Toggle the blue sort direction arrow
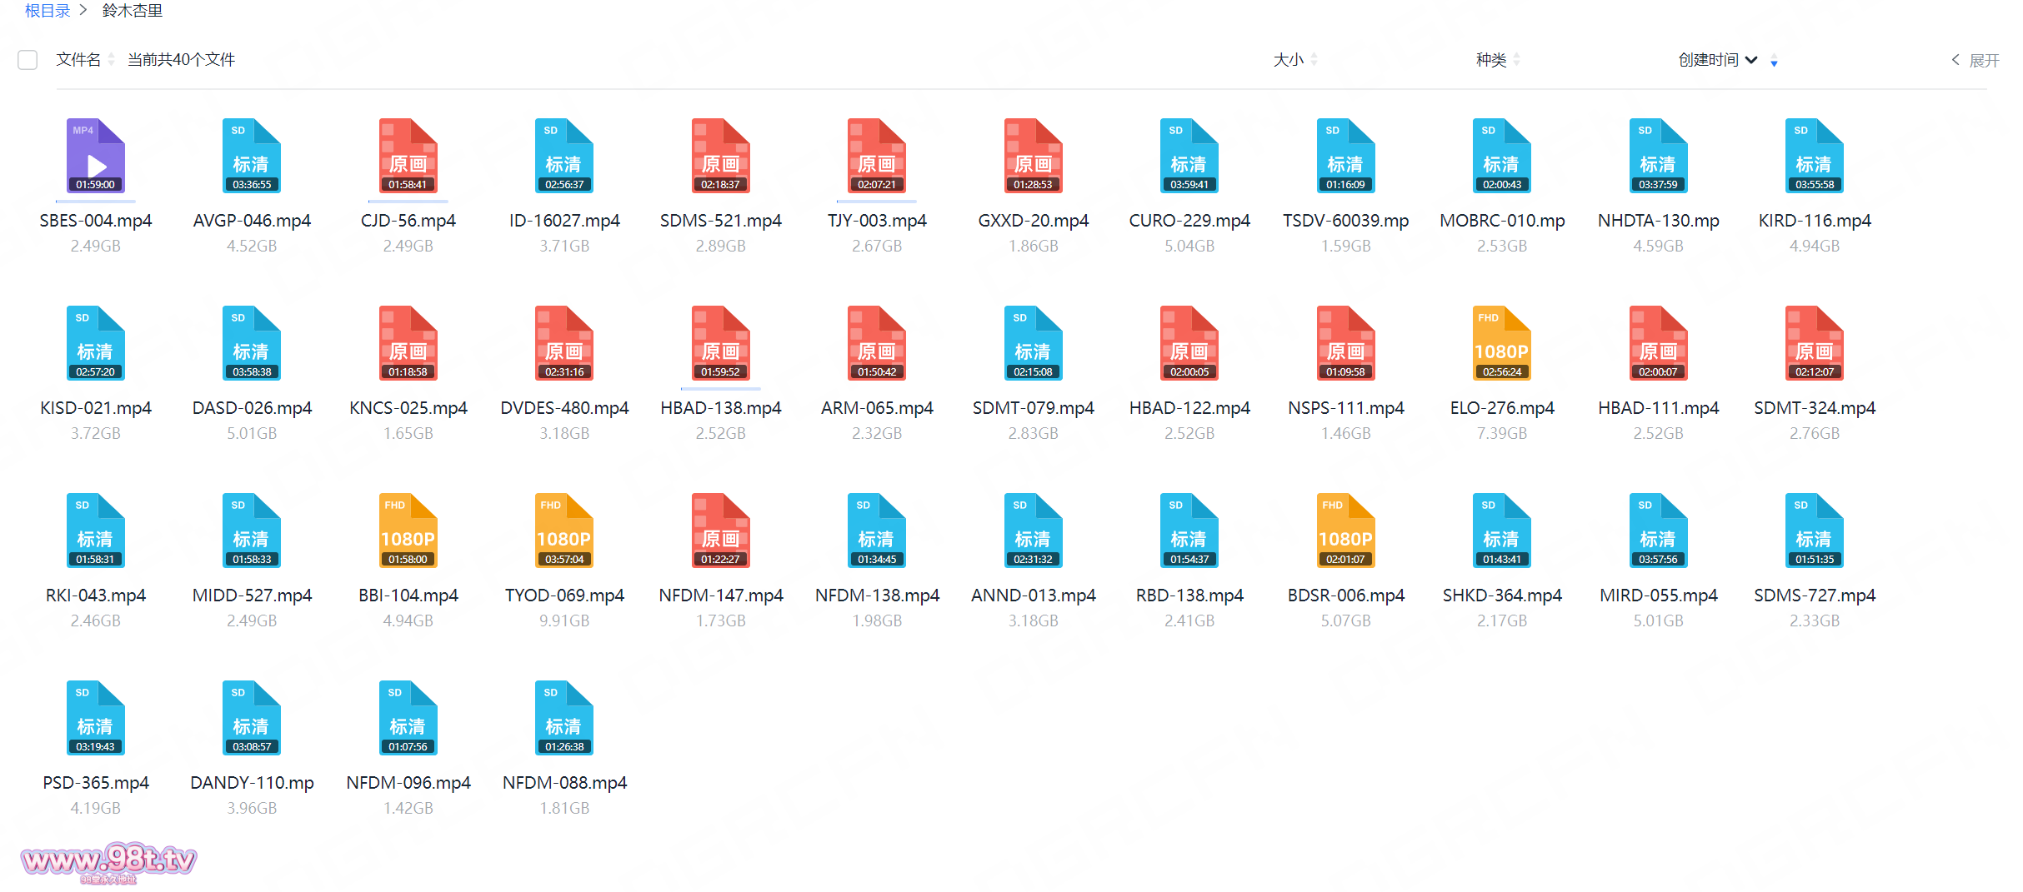This screenshot has width=2023, height=892. point(1774,62)
